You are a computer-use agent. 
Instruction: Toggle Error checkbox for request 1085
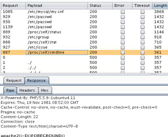pyautogui.click(x=123, y=12)
